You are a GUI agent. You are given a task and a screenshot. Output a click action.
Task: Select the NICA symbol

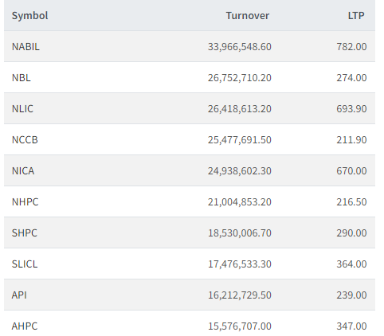tap(23, 171)
